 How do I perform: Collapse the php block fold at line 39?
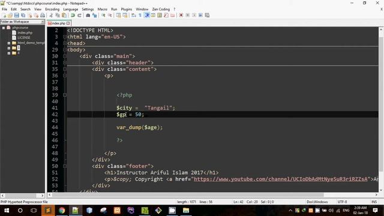[65, 95]
